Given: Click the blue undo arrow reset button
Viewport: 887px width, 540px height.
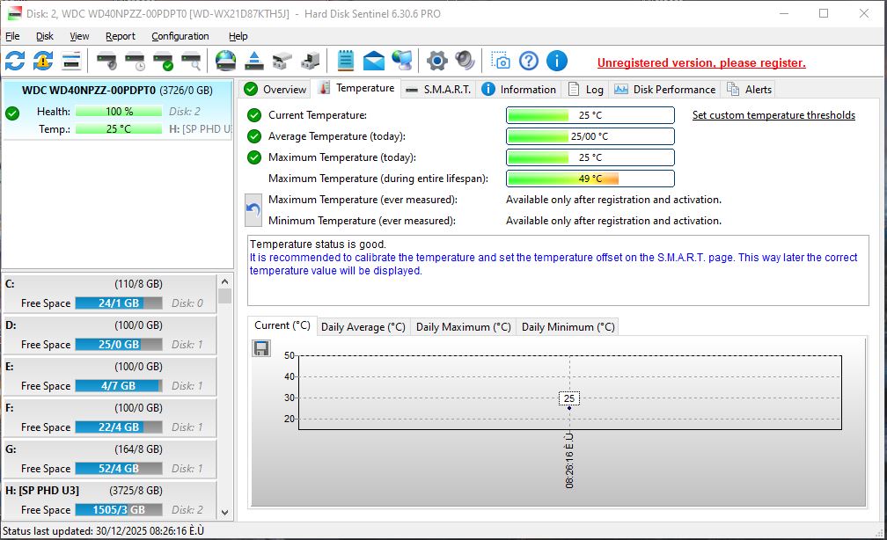Looking at the screenshot, I should coord(253,210).
